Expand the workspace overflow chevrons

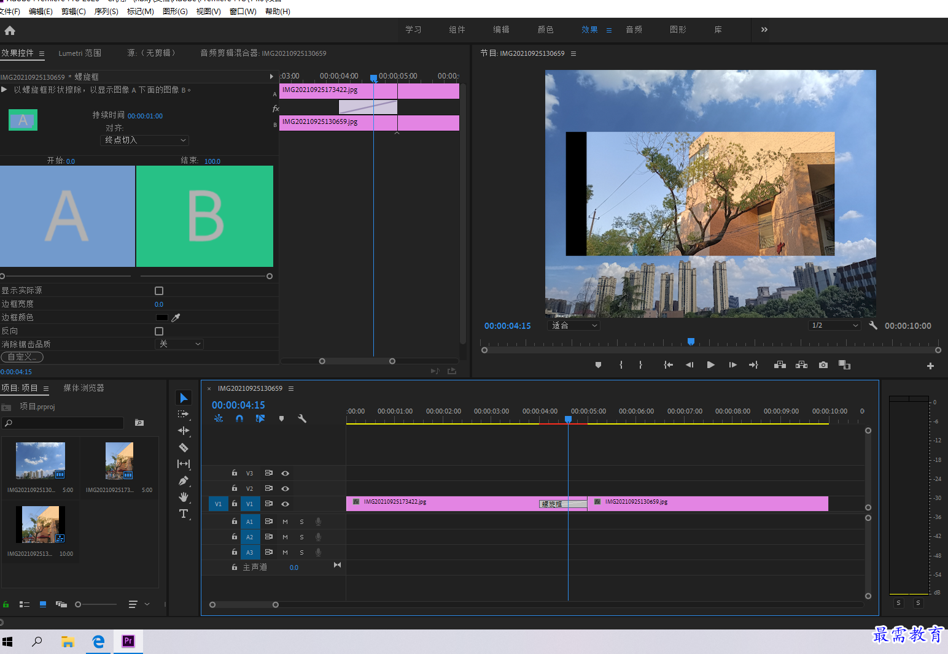pyautogui.click(x=764, y=29)
